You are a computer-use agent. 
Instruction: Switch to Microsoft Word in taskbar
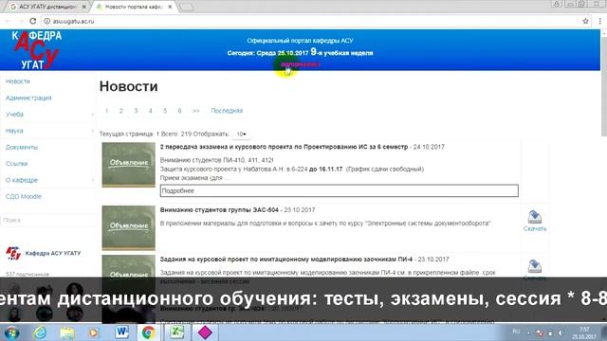121,332
